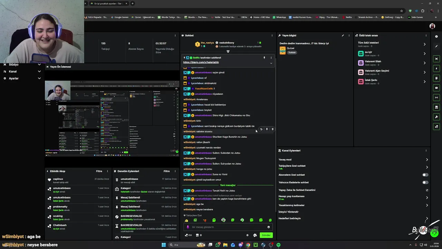The image size is (442, 249).
Task: Open the Netflix bookmark
Action: coord(347,17)
